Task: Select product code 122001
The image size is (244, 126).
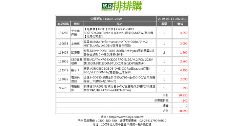Action: tap(63, 61)
